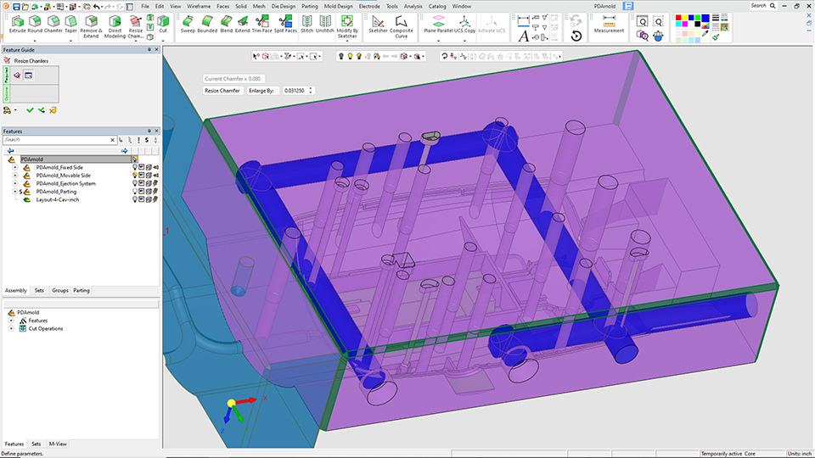
Task: Select the Extrude tool
Action: coord(17,25)
